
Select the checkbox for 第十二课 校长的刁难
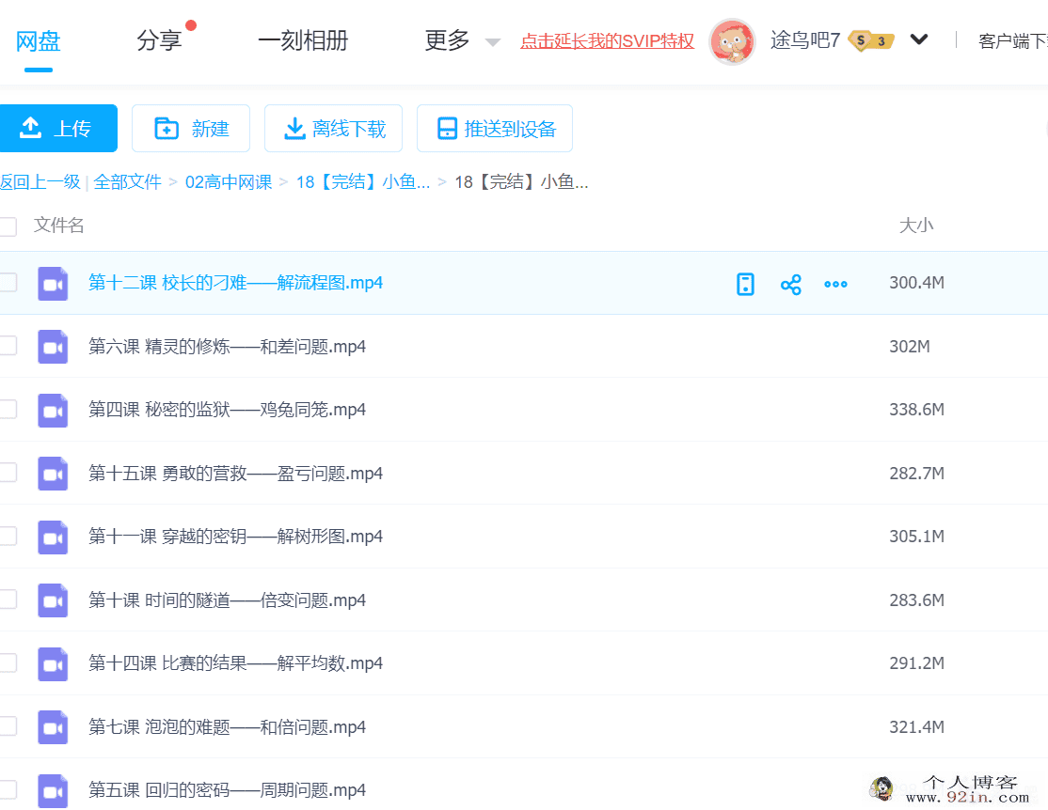8,283
